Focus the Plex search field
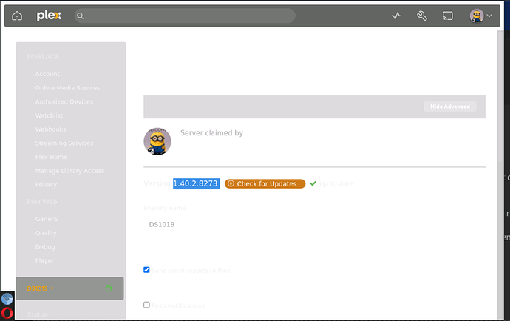Viewport: 510px width, 321px height. [185, 16]
